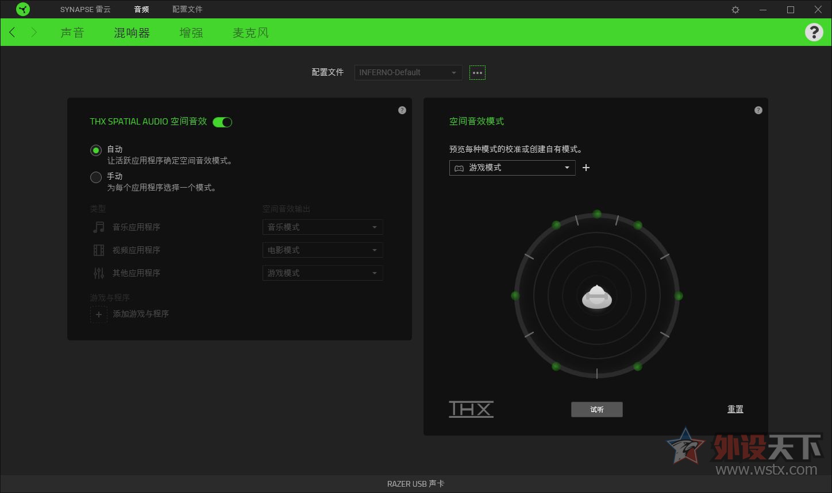Click the 试听 preview button
Image resolution: width=832 pixels, height=493 pixels.
597,409
